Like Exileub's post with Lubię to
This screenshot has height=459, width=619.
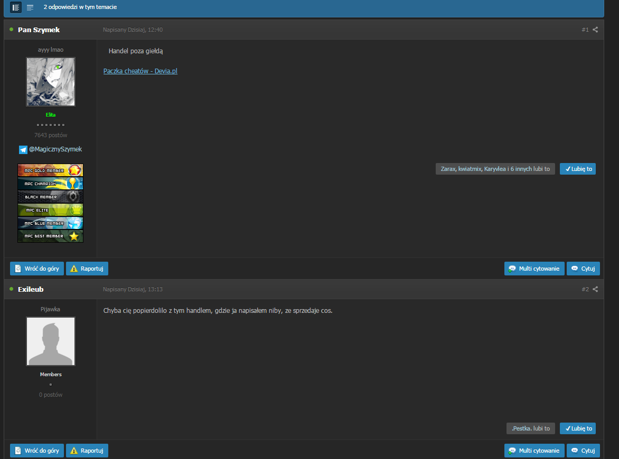pos(578,428)
